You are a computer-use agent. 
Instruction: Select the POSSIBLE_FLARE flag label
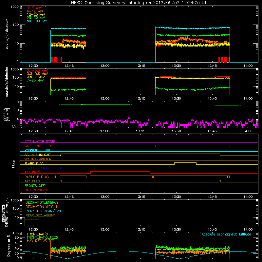point(38,150)
